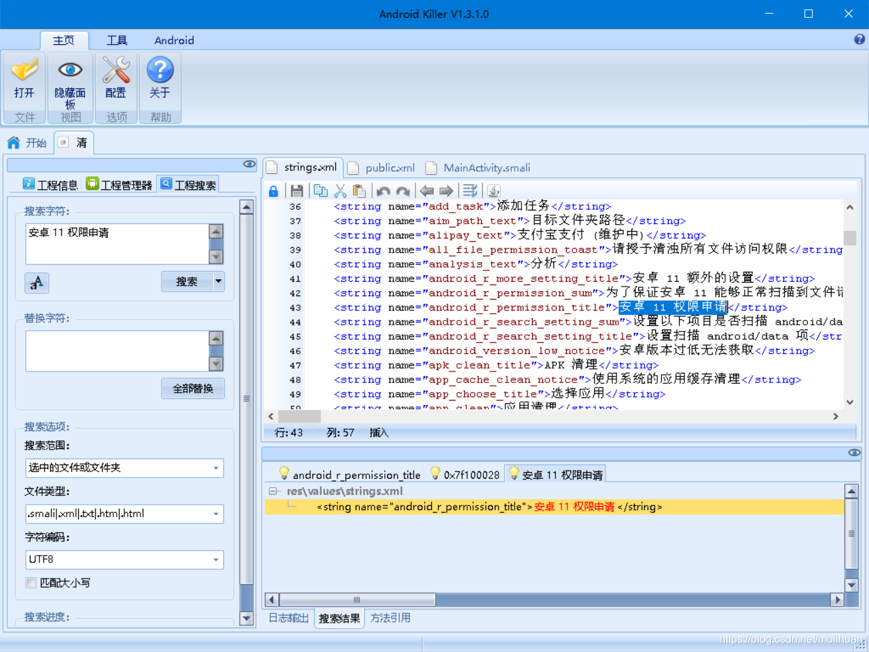Click the paste clipboard icon
This screenshot has height=652, width=869.
[x=360, y=192]
